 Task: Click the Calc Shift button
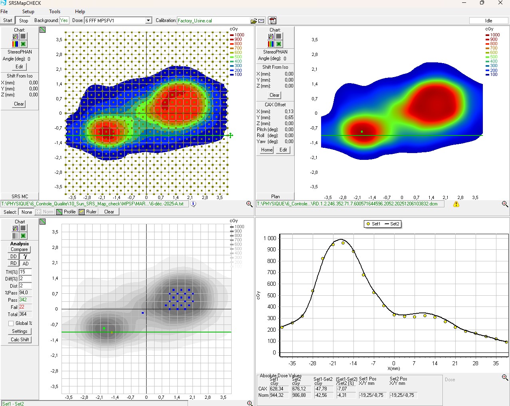(20, 340)
